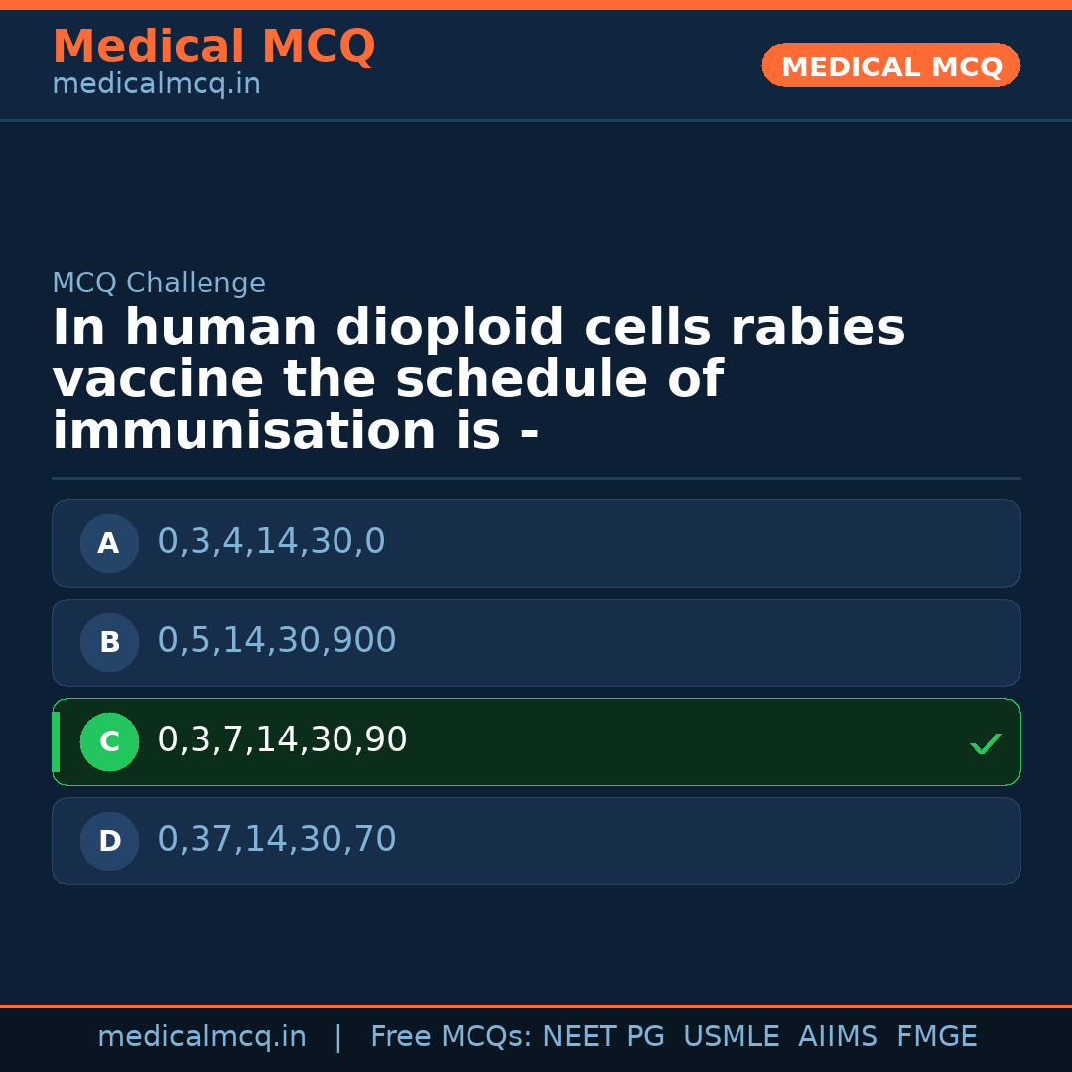Screen dimensions: 1072x1072
Task: Click "Free MCQs:" text in the footer
Action: click(x=452, y=1037)
